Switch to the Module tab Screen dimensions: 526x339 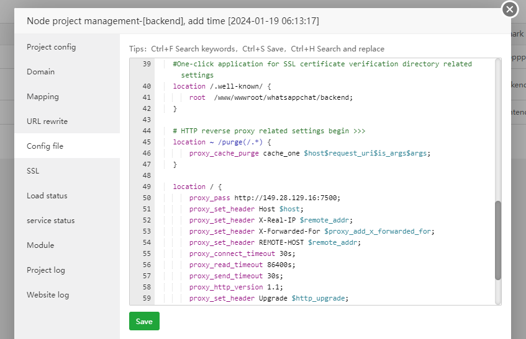click(x=40, y=245)
